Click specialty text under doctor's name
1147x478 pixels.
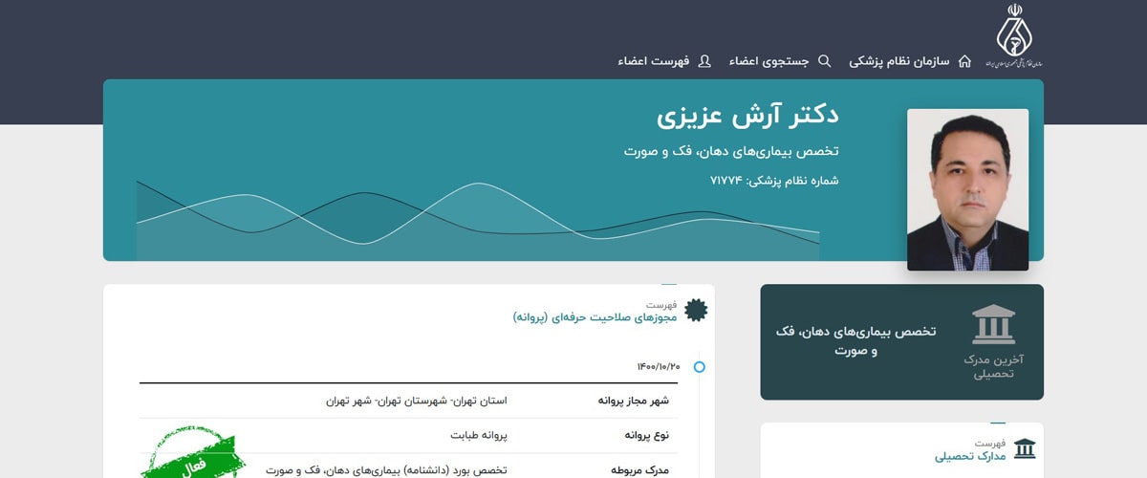tap(731, 151)
